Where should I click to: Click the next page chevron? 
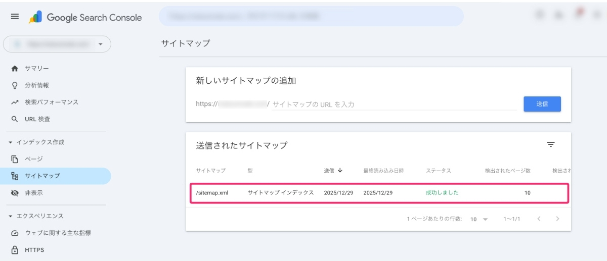click(x=557, y=219)
